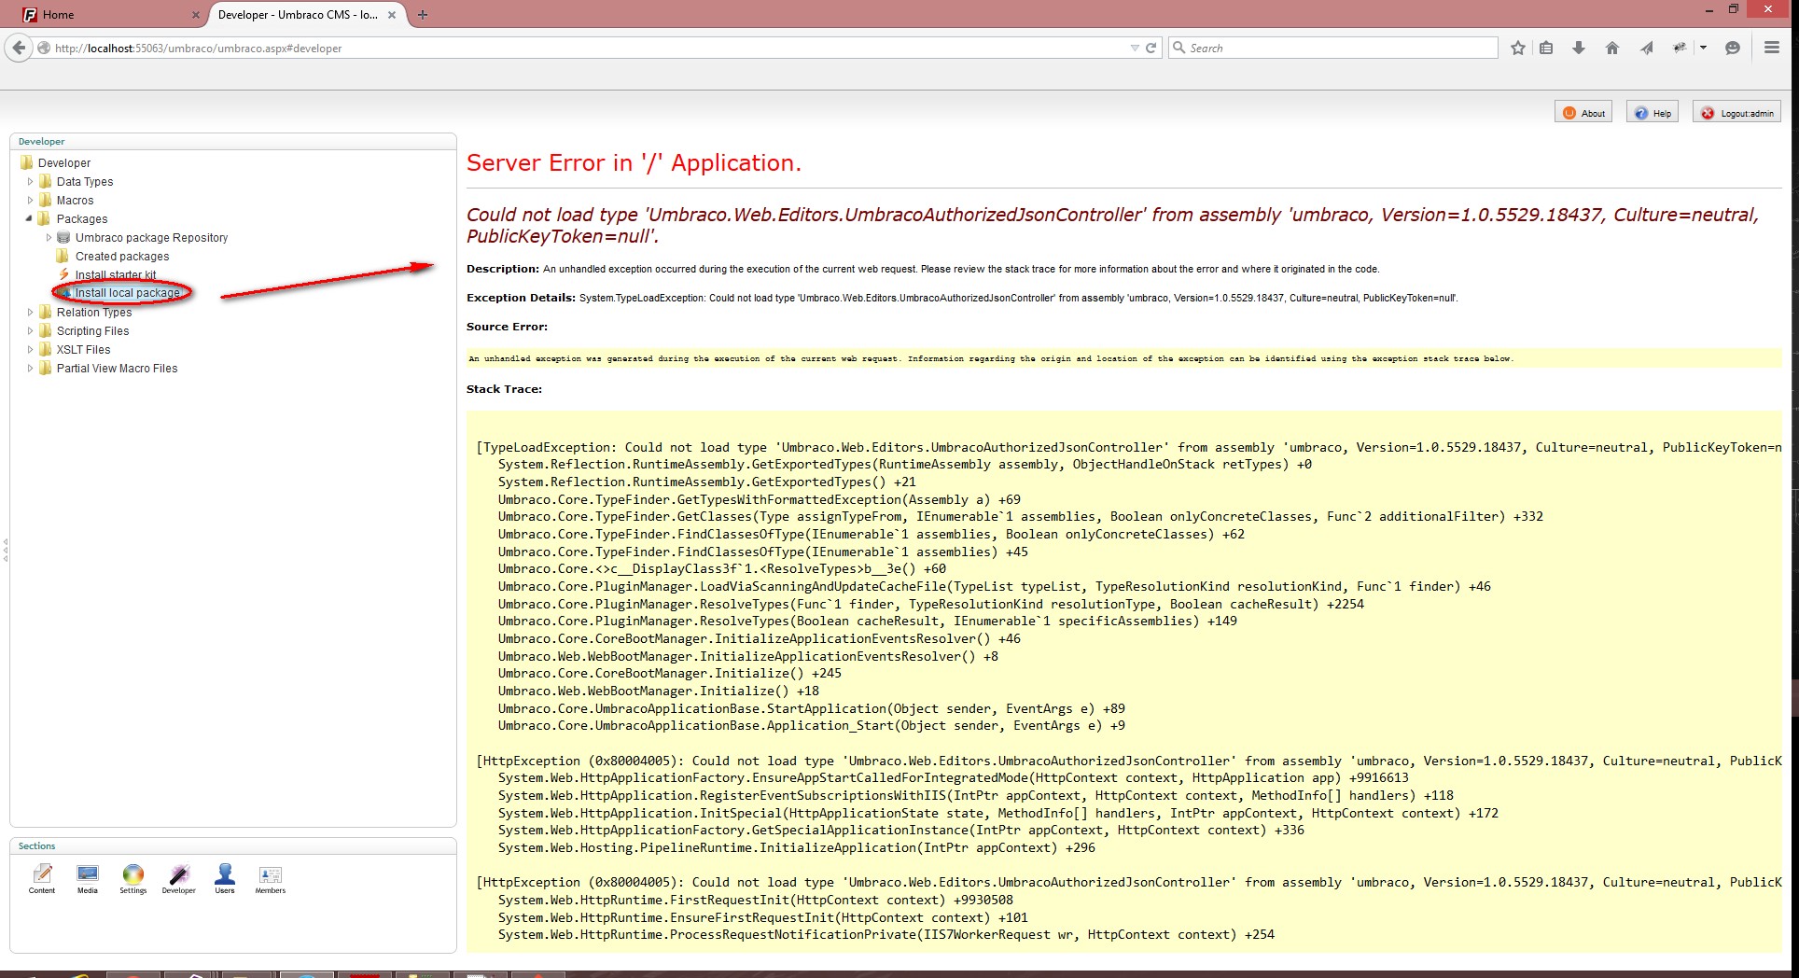Click the Data Types folder icon
1799x978 pixels.
(x=44, y=181)
